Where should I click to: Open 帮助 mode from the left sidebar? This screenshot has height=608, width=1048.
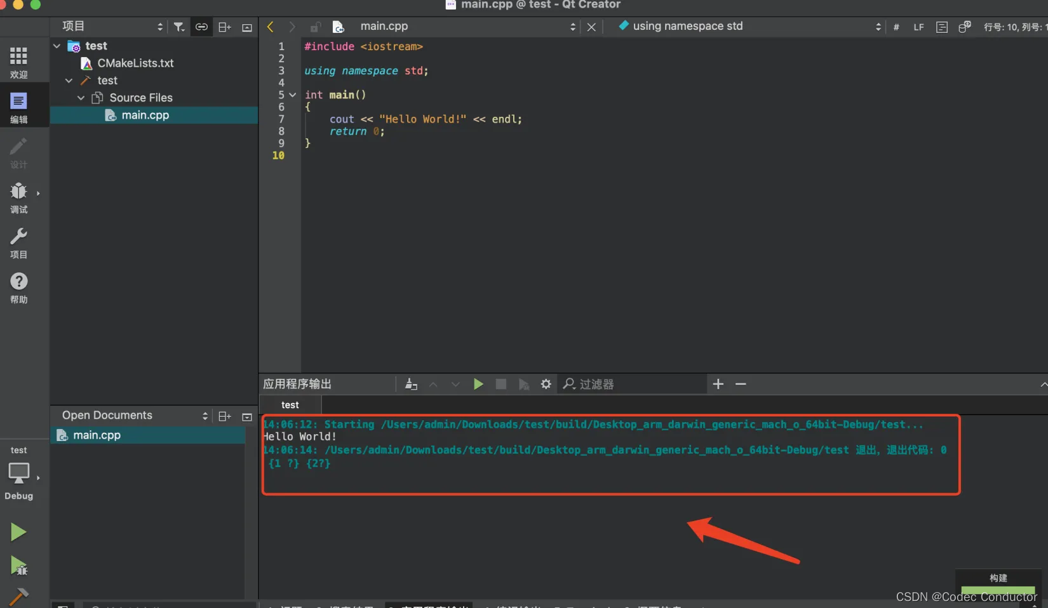coord(18,287)
